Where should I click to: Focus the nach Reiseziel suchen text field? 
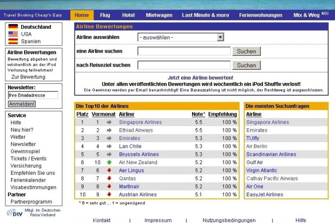coord(184,65)
